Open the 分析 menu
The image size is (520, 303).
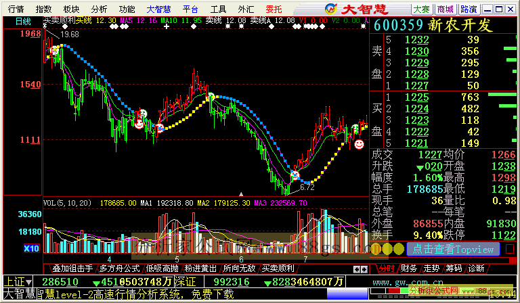(x=99, y=9)
